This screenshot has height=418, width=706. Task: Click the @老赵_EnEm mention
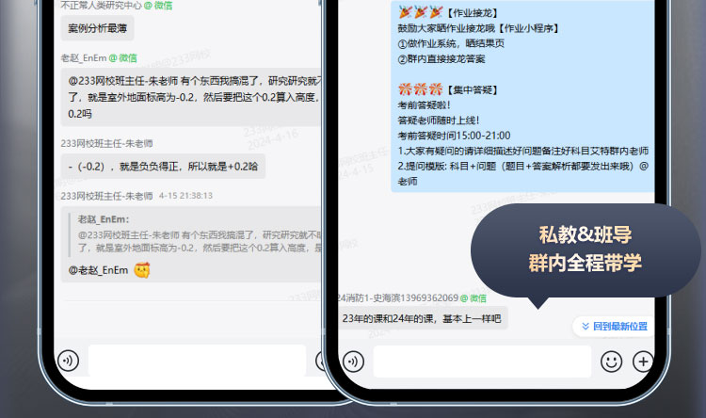pyautogui.click(x=98, y=270)
